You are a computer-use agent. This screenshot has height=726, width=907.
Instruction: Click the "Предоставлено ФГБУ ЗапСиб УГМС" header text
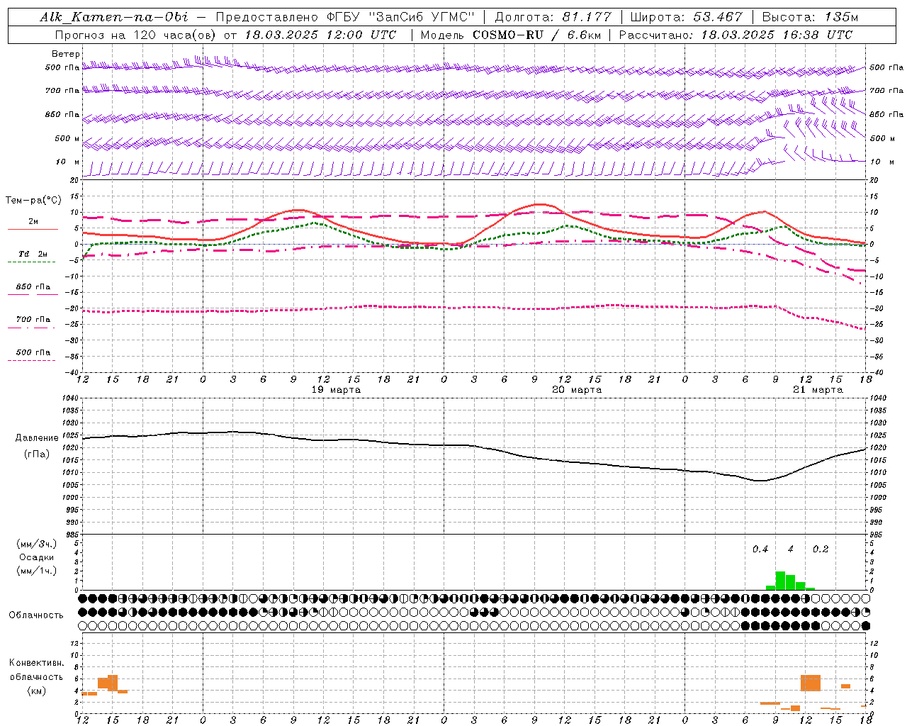(x=345, y=17)
